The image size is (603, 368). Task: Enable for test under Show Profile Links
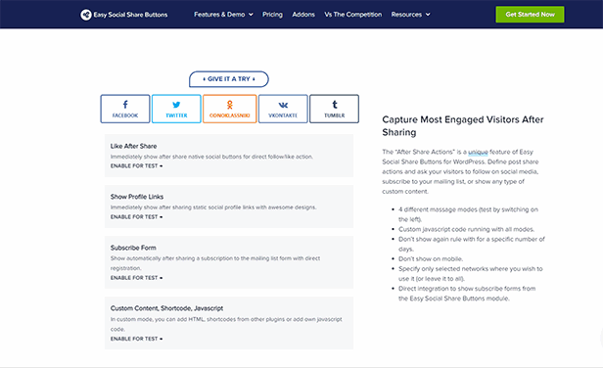[136, 217]
